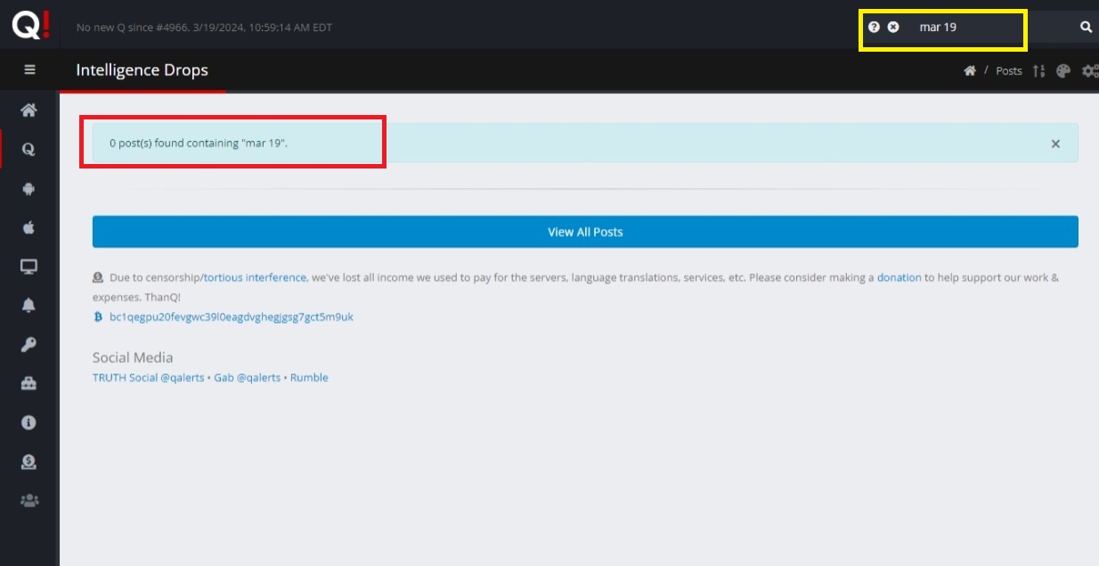Viewport: 1099px width, 566px height.
Task: Click the '0 post(s) found containing' message
Action: pos(199,143)
